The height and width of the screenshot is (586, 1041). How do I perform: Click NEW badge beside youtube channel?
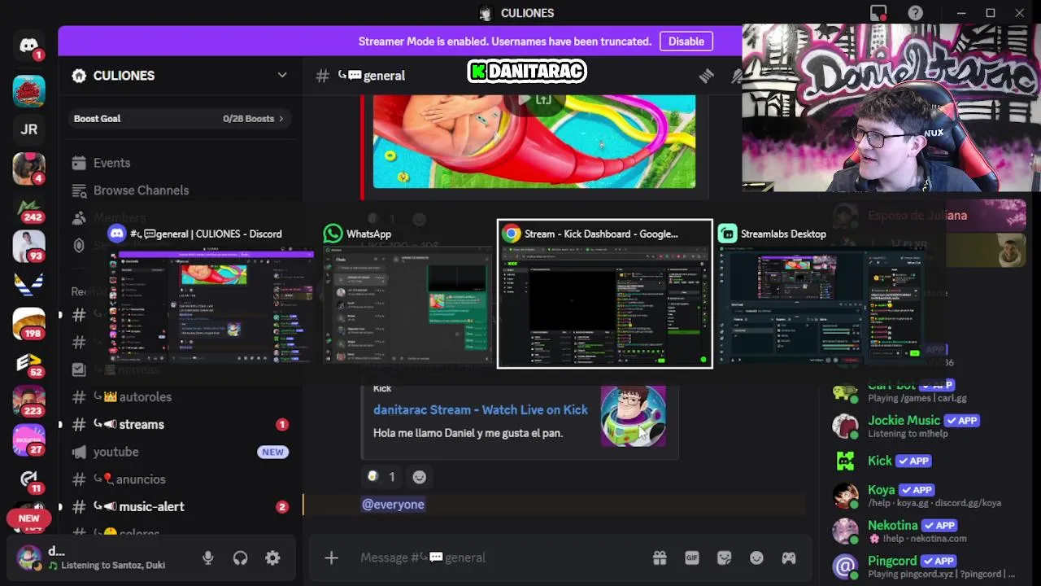[272, 452]
